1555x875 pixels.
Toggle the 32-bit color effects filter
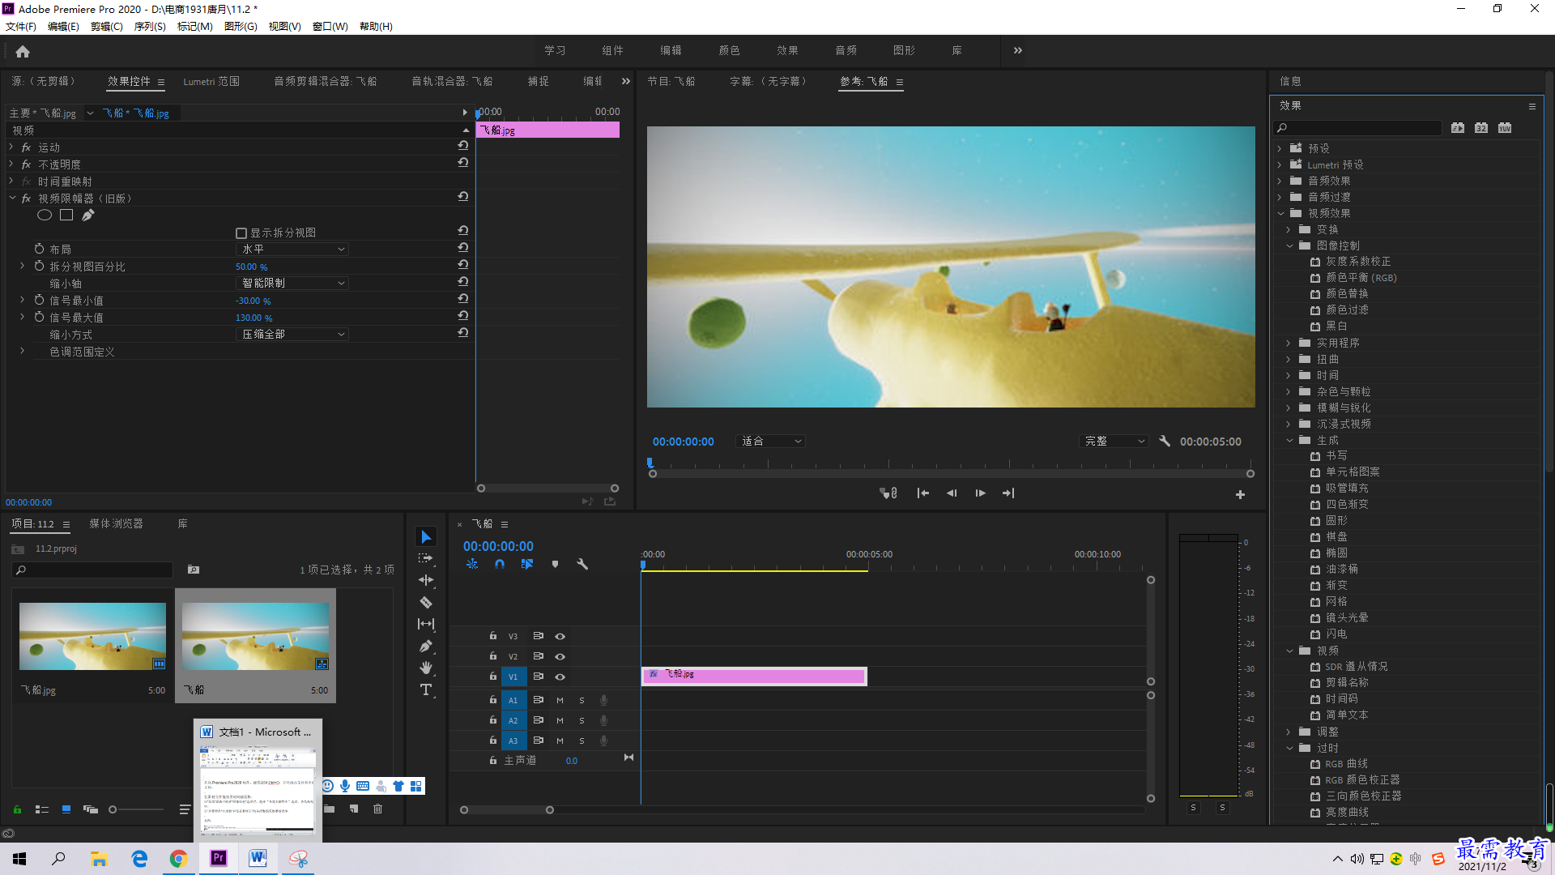point(1481,127)
